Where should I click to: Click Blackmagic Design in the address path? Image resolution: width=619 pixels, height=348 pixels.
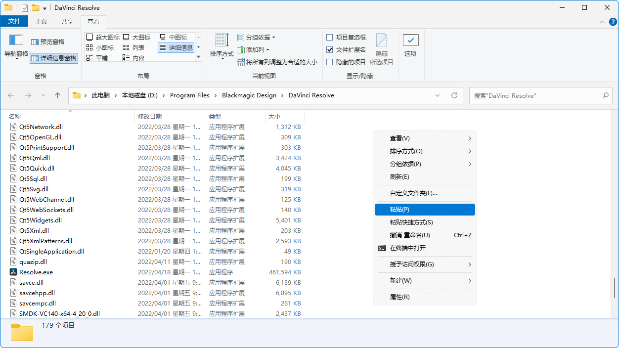click(x=249, y=95)
